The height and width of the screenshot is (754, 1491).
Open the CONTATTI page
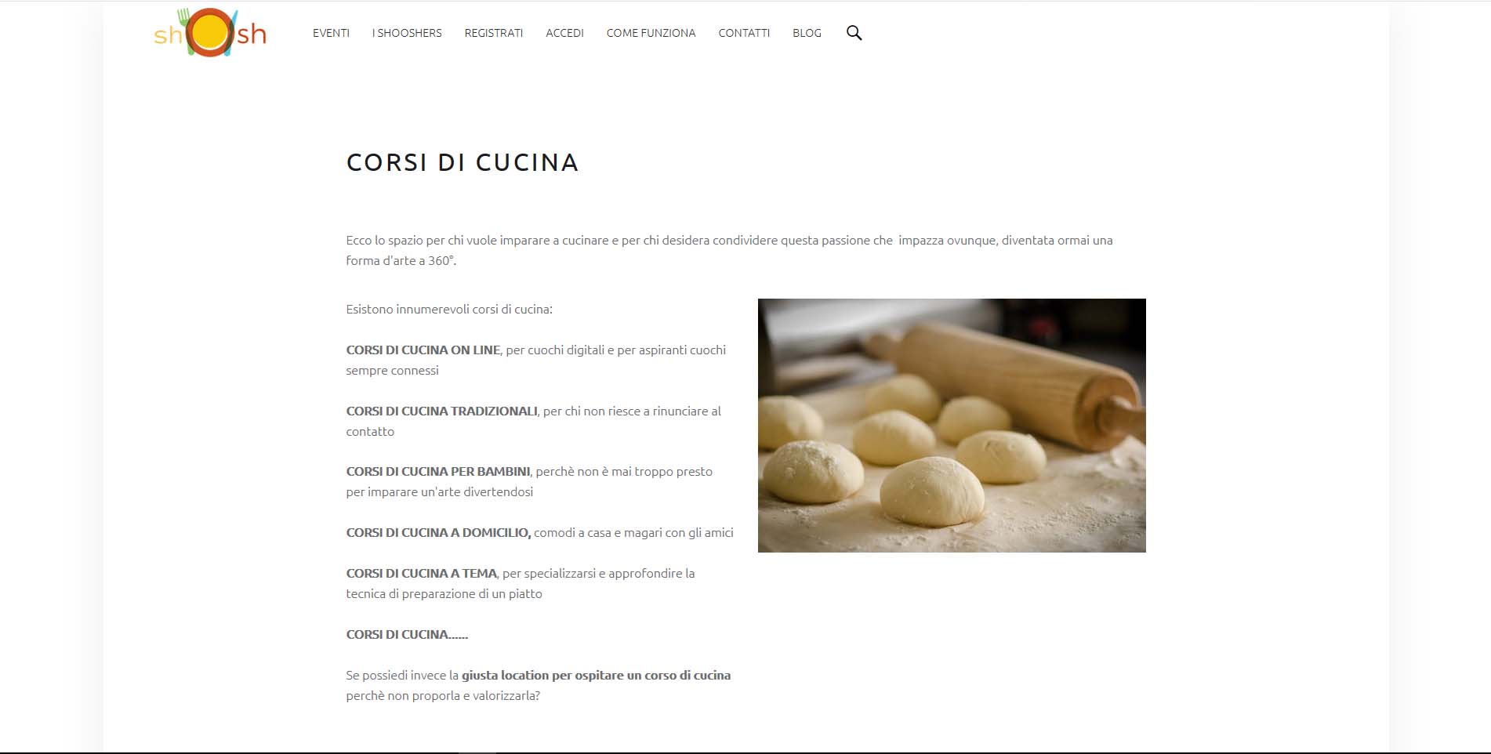(x=744, y=33)
